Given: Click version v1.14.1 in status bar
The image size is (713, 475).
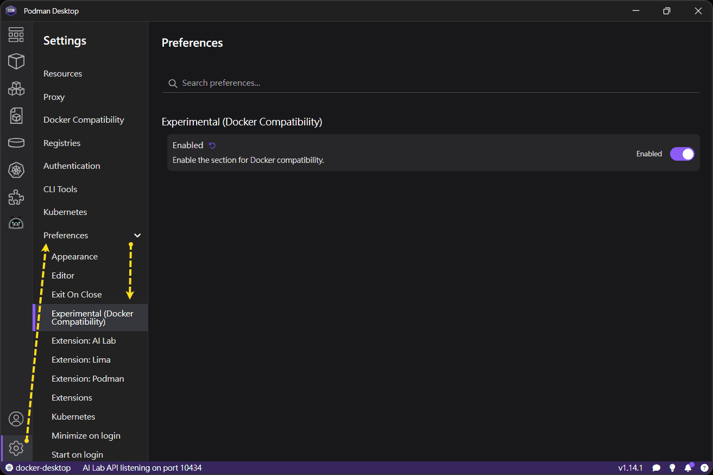Looking at the screenshot, I should pos(630,468).
